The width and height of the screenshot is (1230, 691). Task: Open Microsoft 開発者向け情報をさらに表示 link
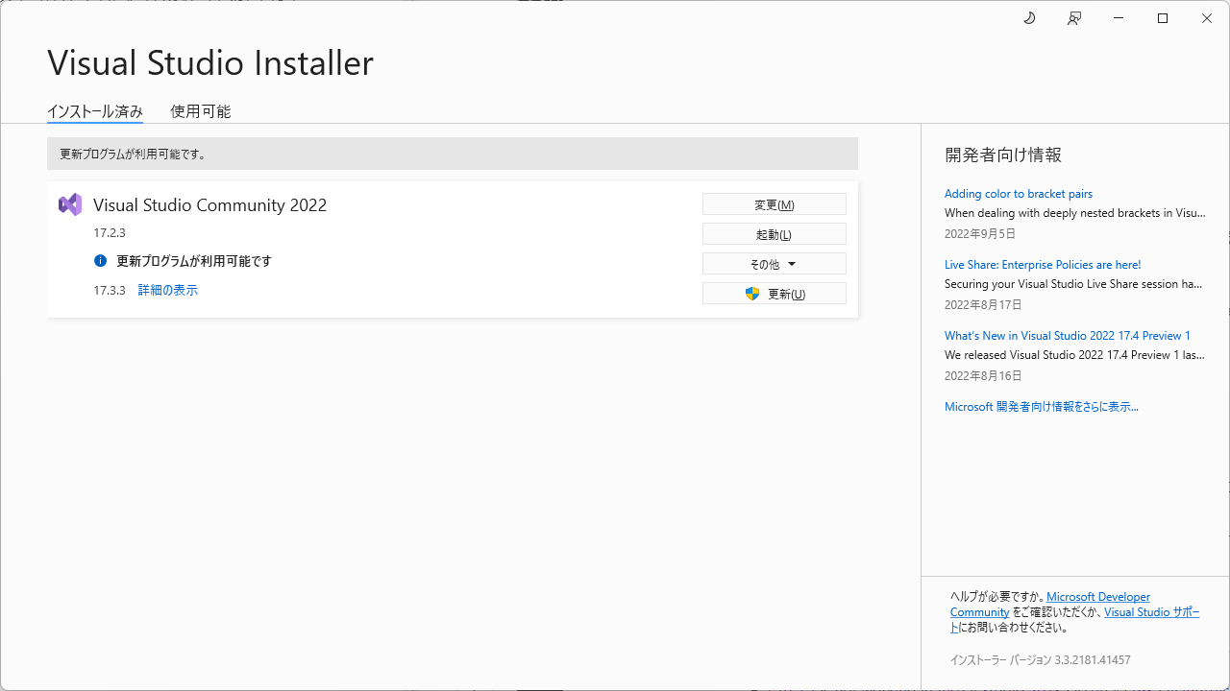coord(1042,407)
